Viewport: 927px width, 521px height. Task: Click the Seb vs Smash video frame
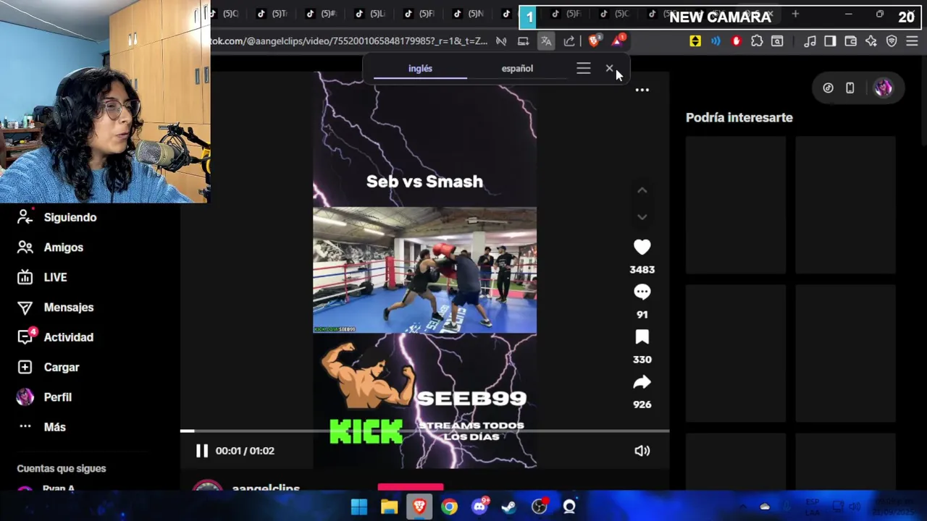coord(424,271)
